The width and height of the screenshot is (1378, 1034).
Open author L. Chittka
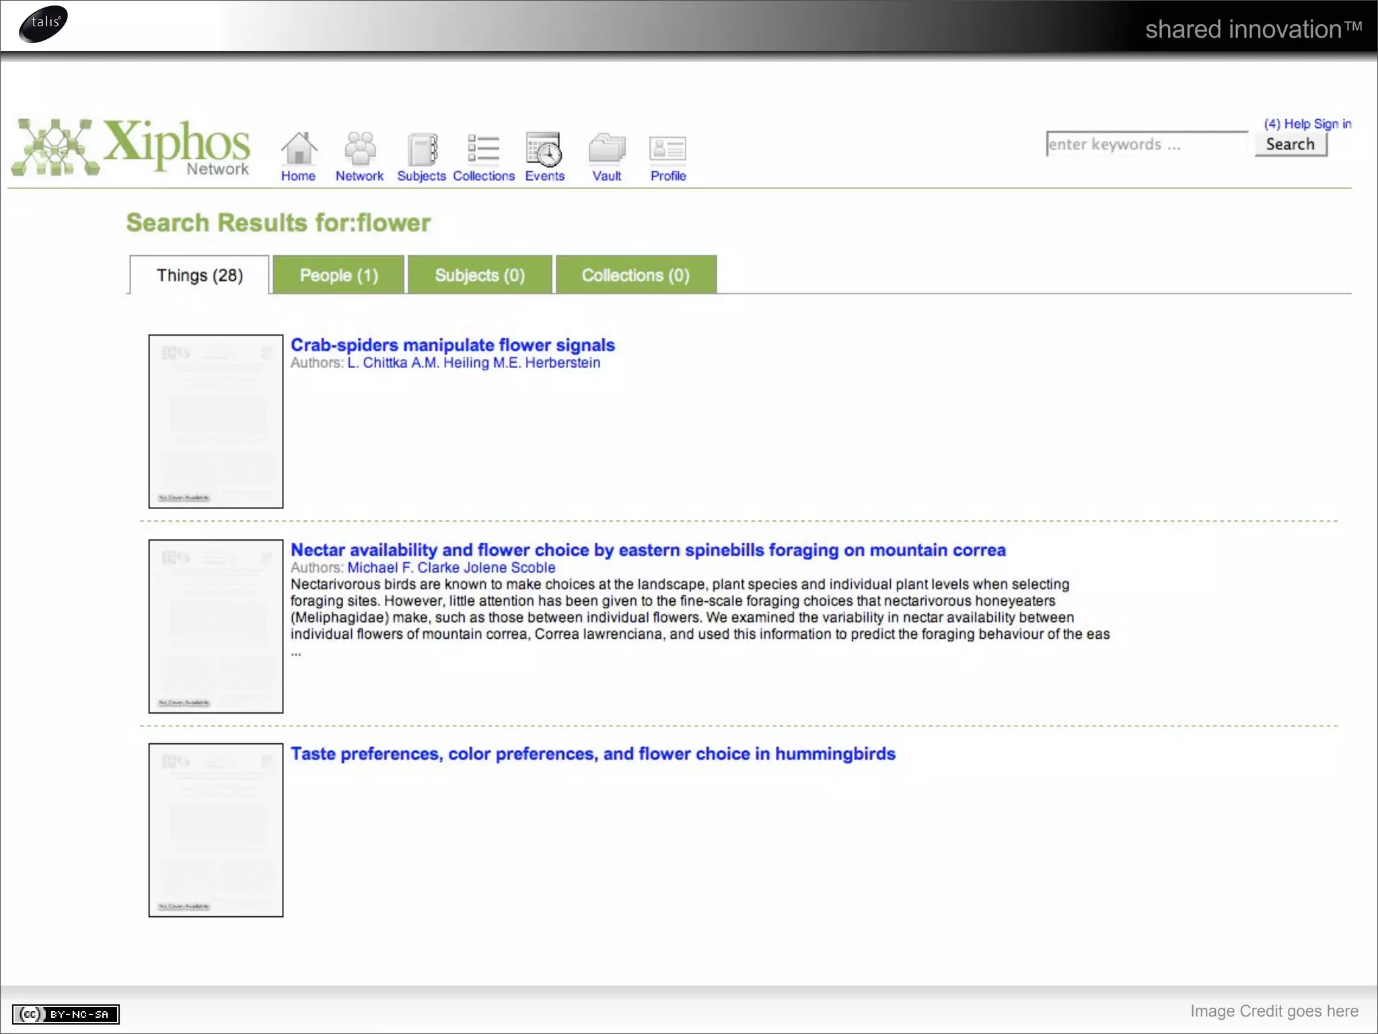(x=377, y=363)
